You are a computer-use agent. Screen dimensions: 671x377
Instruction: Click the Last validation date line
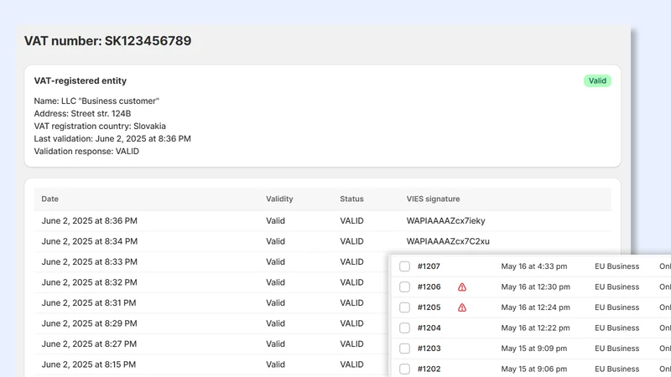112,138
